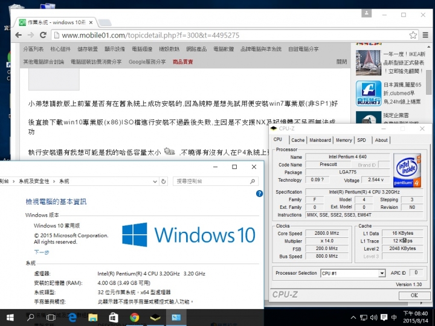This screenshot has height=326, width=435.
Task: Go back with the browser arrow
Action: point(18,35)
